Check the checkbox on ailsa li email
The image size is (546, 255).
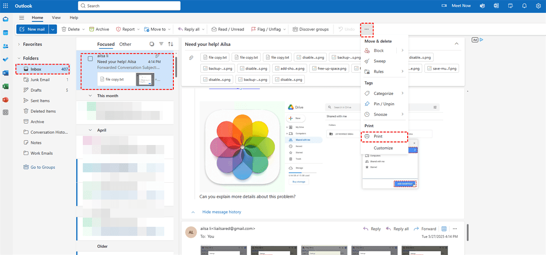[x=90, y=59]
